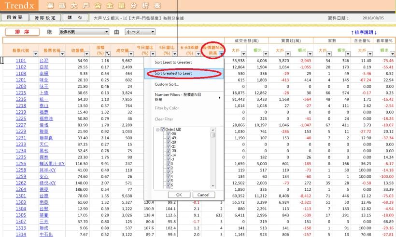This screenshot has width=396, height=237.
Task: Open filter dropdown on 股票名稱 column header
Action: coord(62,53)
